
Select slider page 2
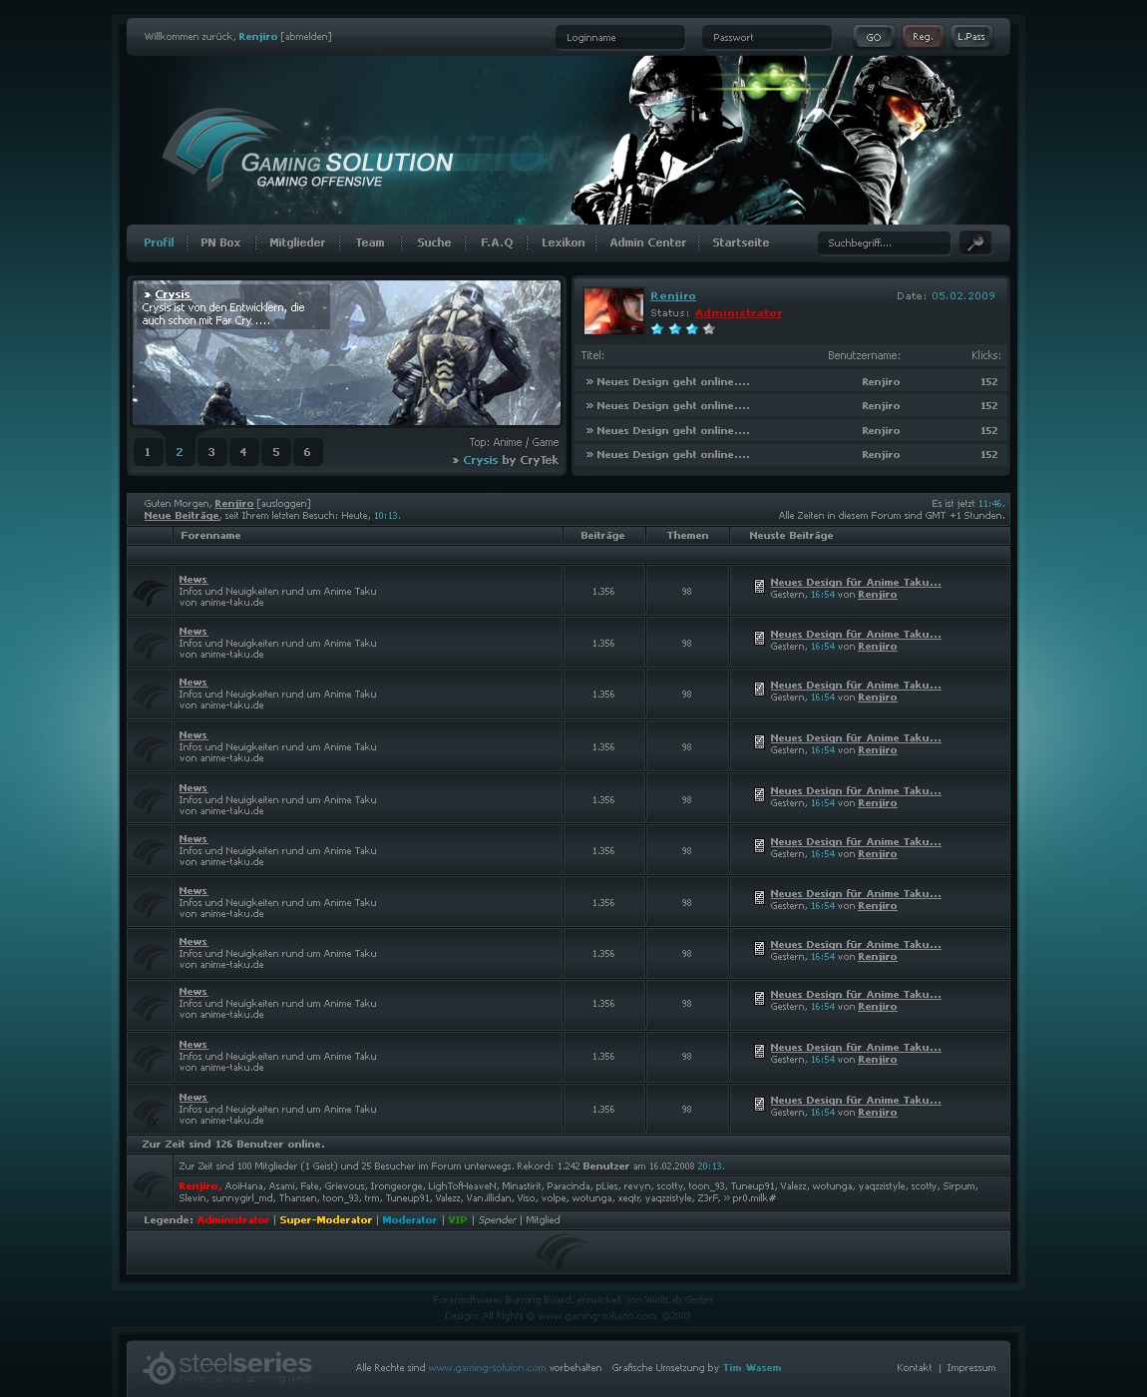pos(180,452)
